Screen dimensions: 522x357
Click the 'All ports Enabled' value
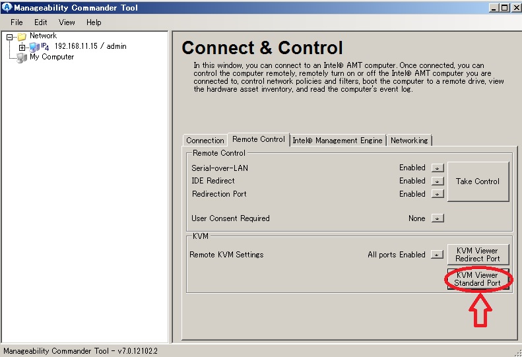click(397, 255)
